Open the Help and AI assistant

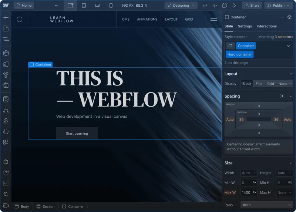pyautogui.click(x=6, y=172)
